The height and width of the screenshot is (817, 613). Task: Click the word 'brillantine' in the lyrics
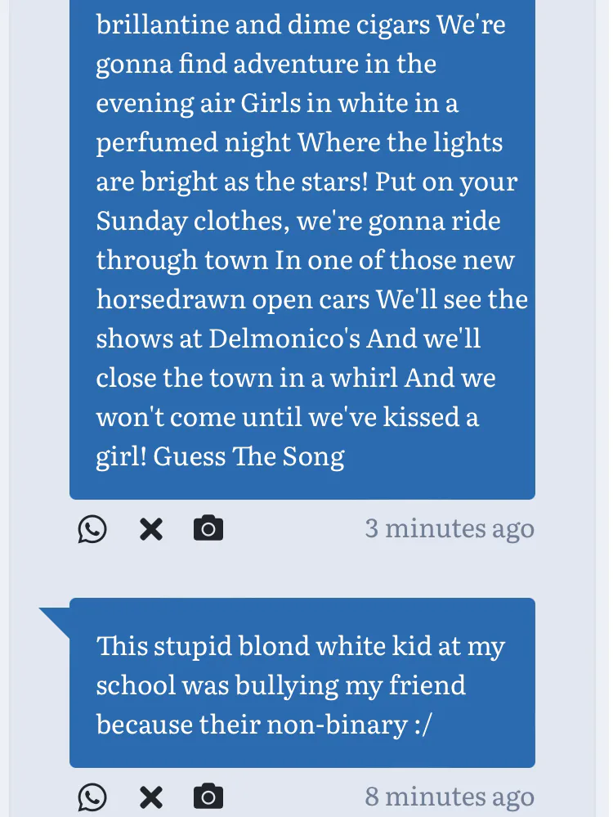pyautogui.click(x=162, y=25)
